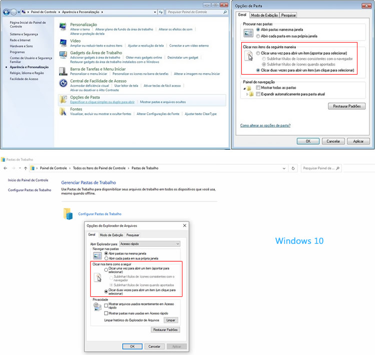Click Especificar o clique simples ou duplo para abrir

102,102
